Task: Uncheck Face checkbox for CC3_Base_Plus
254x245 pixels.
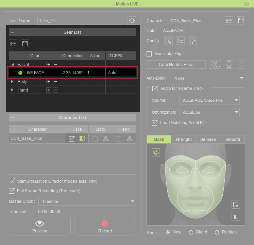Action: [72, 138]
